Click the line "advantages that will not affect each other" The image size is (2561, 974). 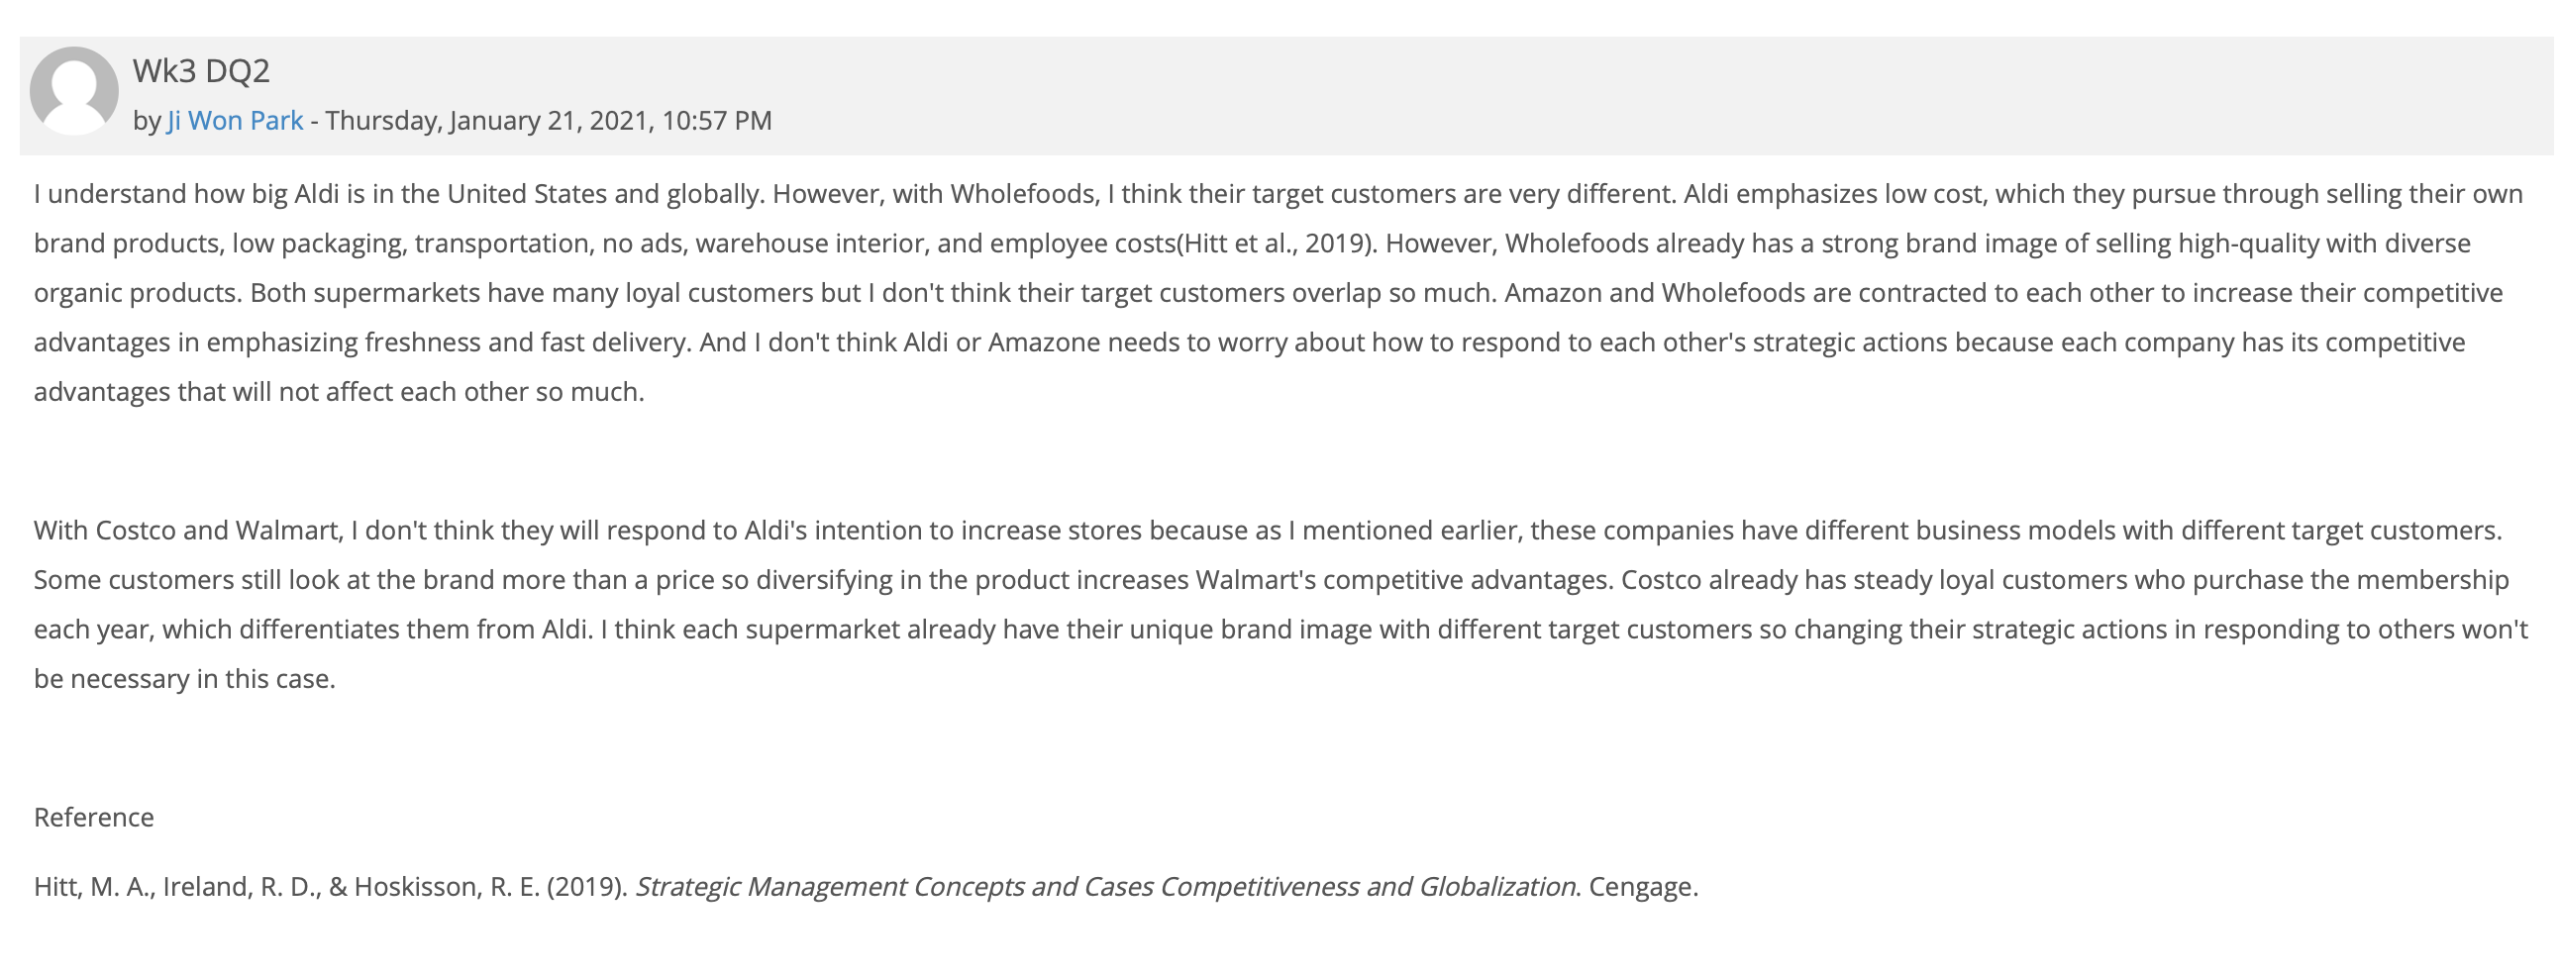click(339, 393)
